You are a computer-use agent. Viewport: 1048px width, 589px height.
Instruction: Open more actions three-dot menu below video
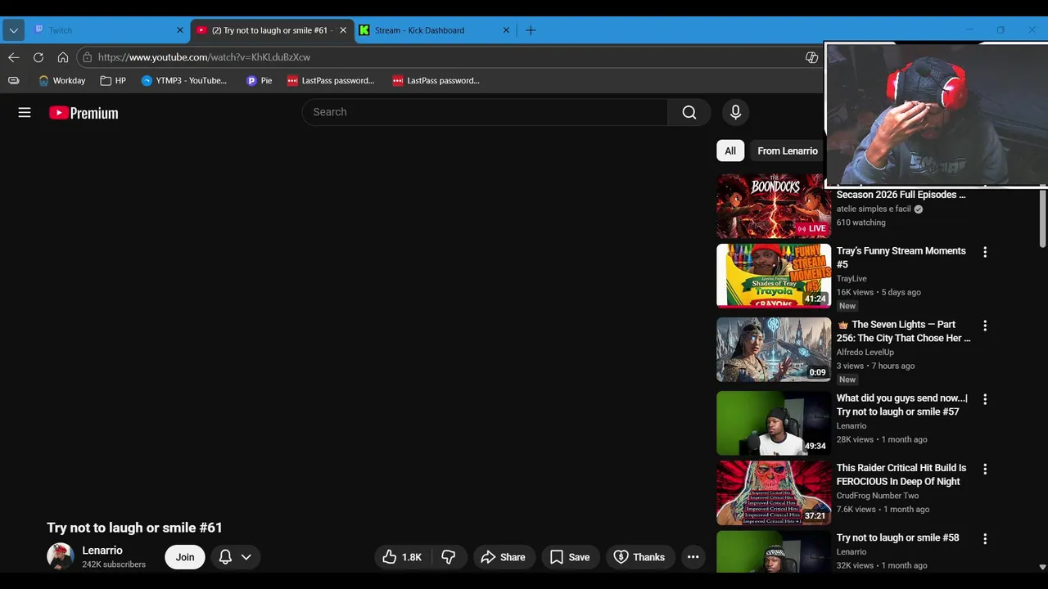[693, 557]
